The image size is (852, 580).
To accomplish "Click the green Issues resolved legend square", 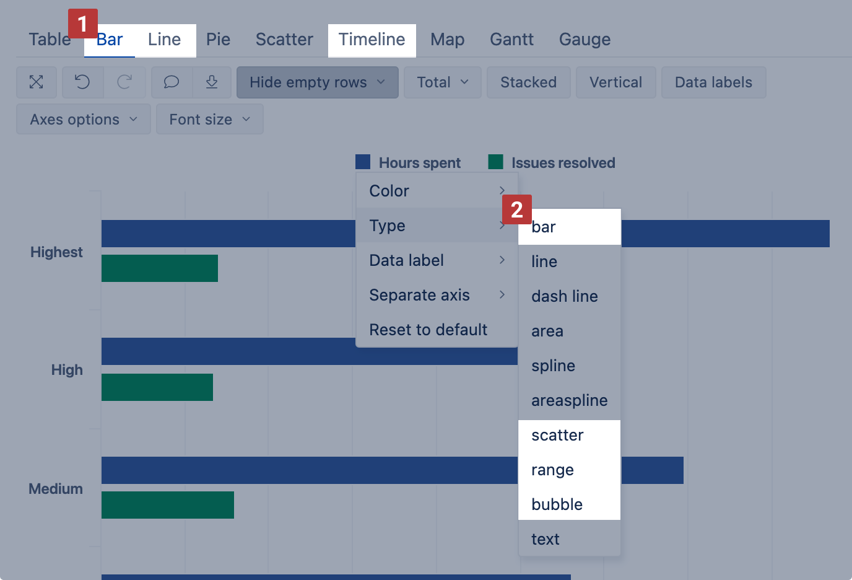I will (x=495, y=162).
